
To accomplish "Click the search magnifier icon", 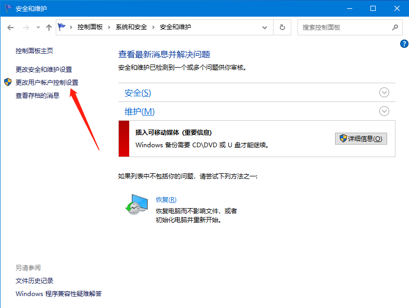I will point(394,27).
